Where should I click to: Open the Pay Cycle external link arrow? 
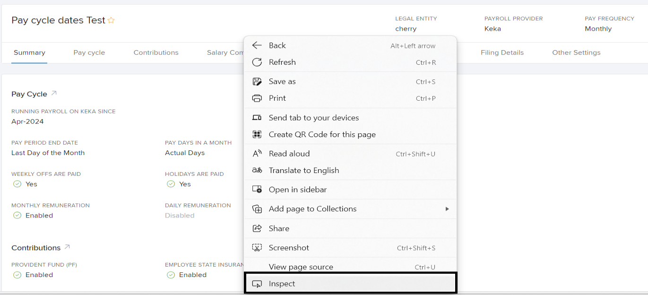click(x=54, y=93)
